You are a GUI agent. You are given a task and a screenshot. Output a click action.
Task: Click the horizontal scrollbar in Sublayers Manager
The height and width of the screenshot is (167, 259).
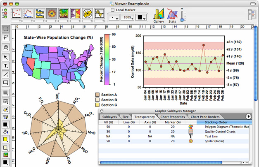point(161,162)
